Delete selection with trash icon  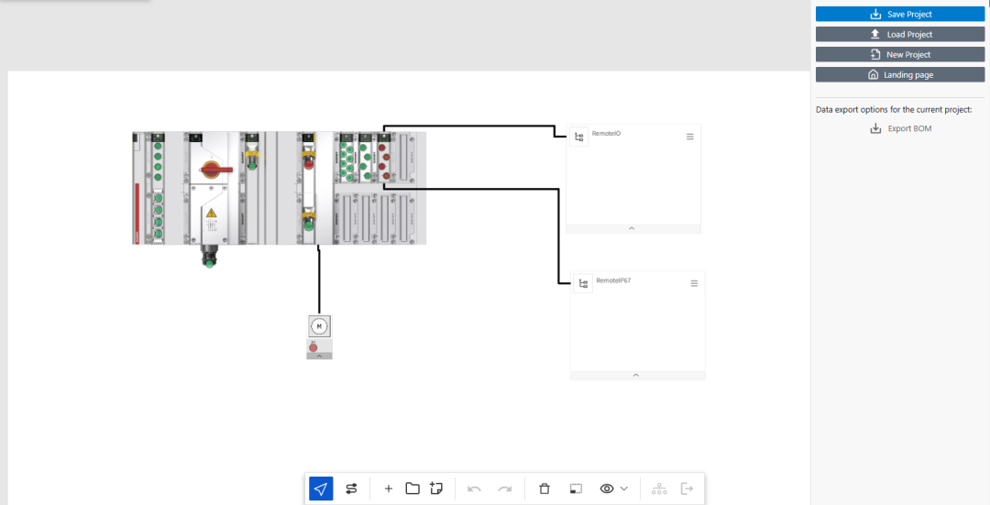pos(544,489)
